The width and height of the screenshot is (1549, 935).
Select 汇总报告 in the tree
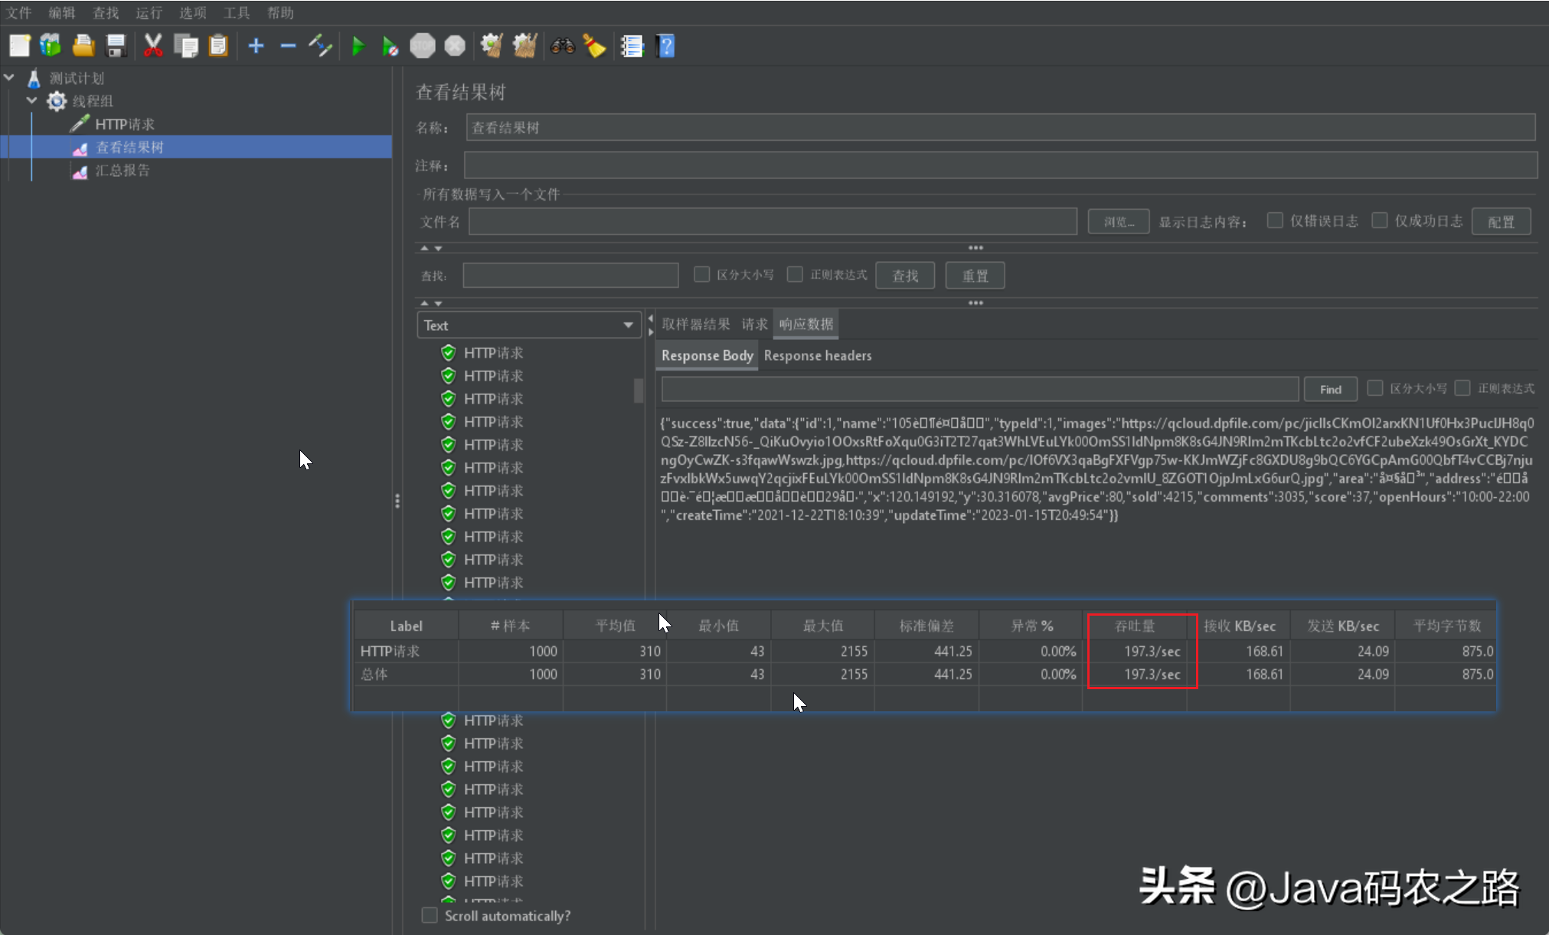pyautogui.click(x=123, y=170)
